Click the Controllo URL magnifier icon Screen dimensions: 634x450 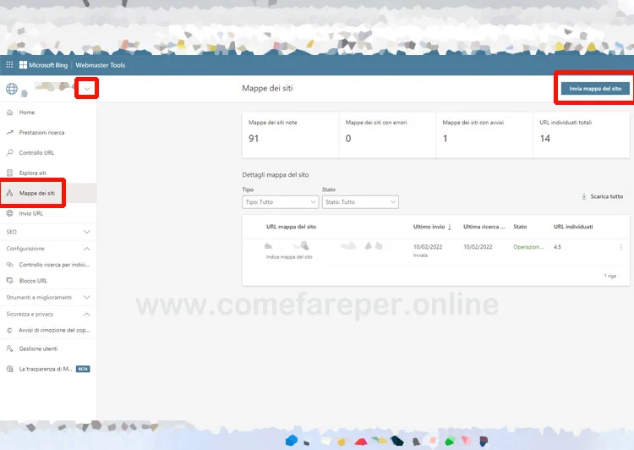coord(9,152)
